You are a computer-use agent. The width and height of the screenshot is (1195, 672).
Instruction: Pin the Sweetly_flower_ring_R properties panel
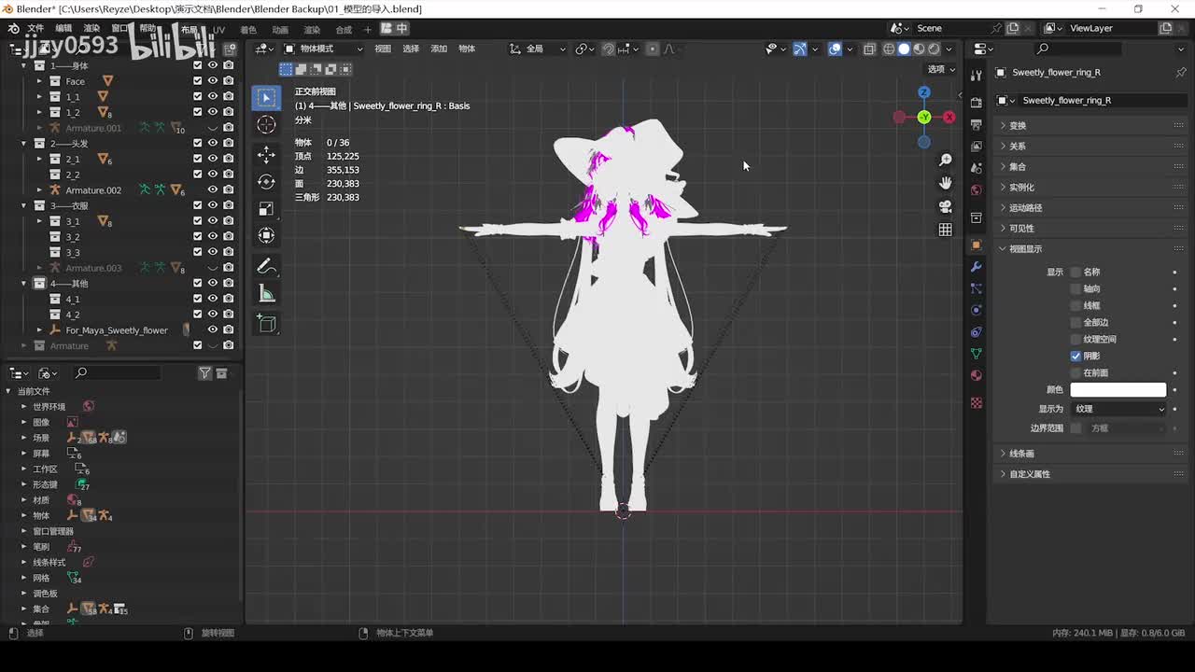(1182, 72)
